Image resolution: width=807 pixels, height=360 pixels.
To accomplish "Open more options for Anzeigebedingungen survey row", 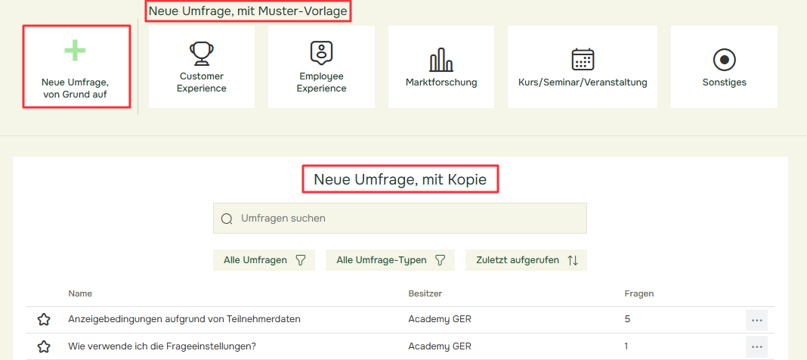I will [756, 320].
